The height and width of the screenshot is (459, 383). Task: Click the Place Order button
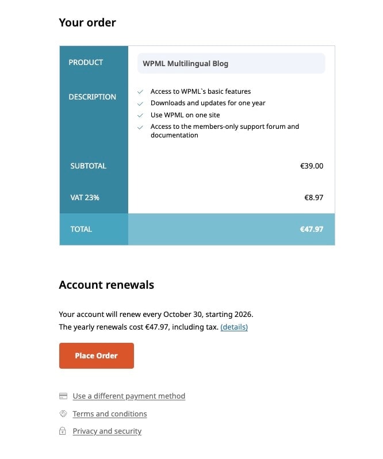click(x=96, y=355)
